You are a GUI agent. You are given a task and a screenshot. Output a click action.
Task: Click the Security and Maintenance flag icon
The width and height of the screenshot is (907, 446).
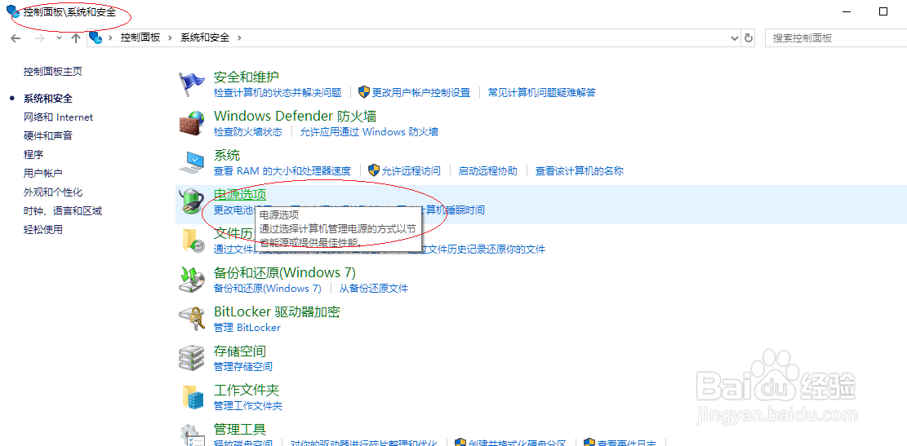coord(192,85)
